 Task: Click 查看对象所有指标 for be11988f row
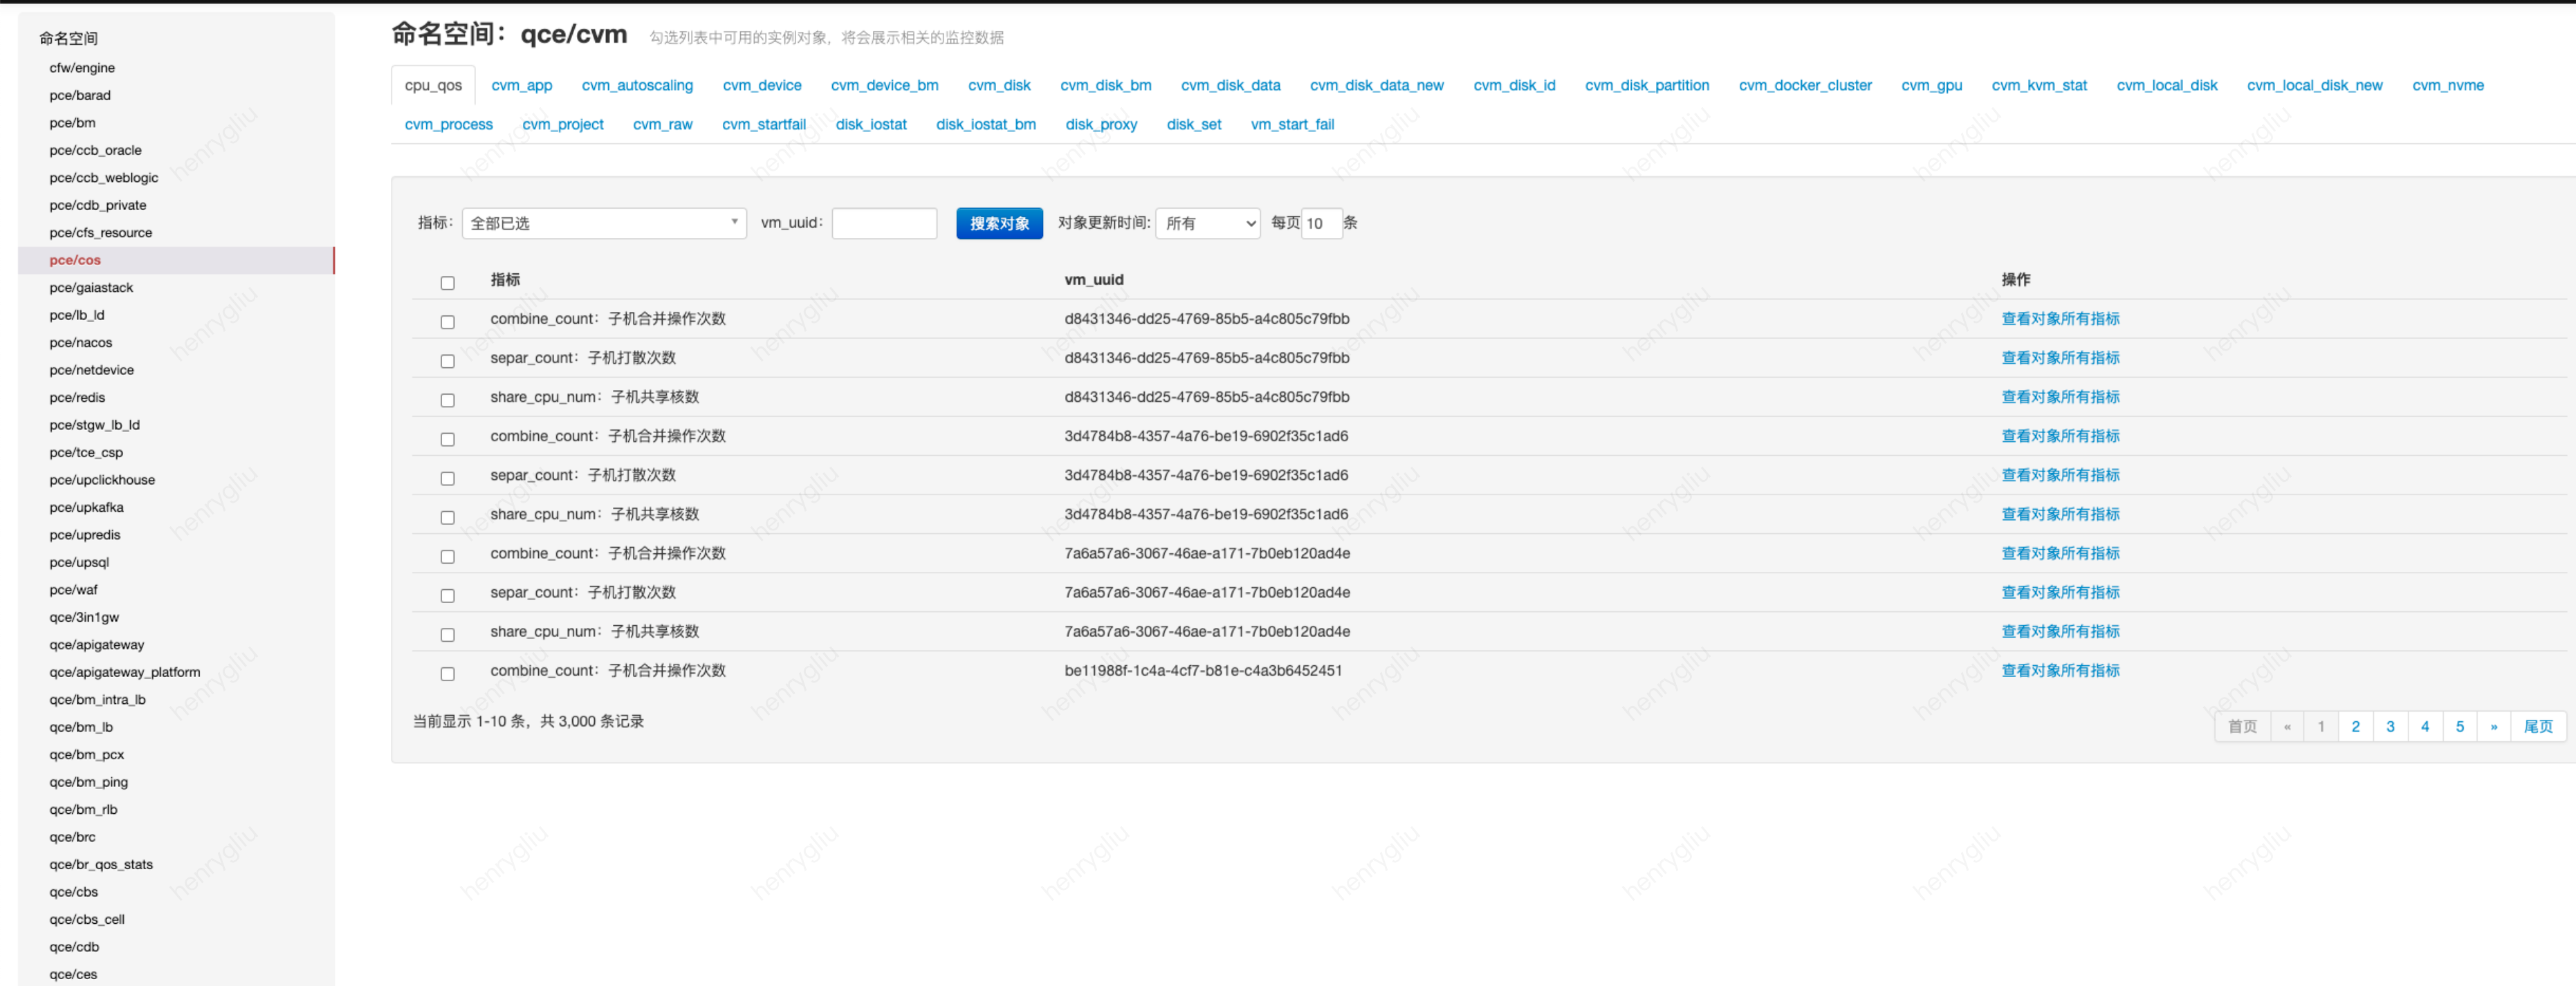point(2059,670)
